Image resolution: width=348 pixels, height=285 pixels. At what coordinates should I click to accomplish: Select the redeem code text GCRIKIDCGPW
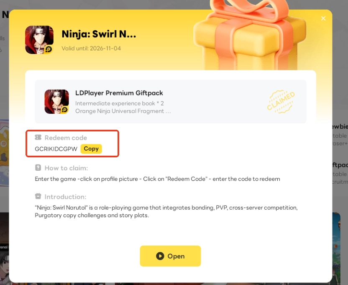click(x=56, y=149)
